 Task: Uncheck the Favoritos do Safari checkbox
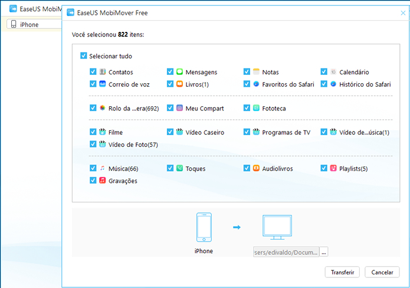click(x=247, y=84)
